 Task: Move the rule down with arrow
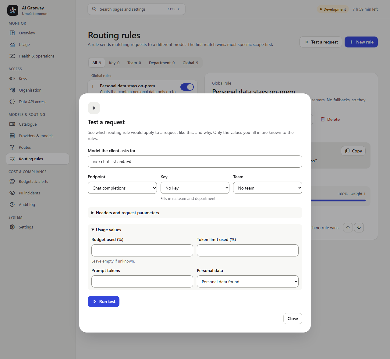359,228
